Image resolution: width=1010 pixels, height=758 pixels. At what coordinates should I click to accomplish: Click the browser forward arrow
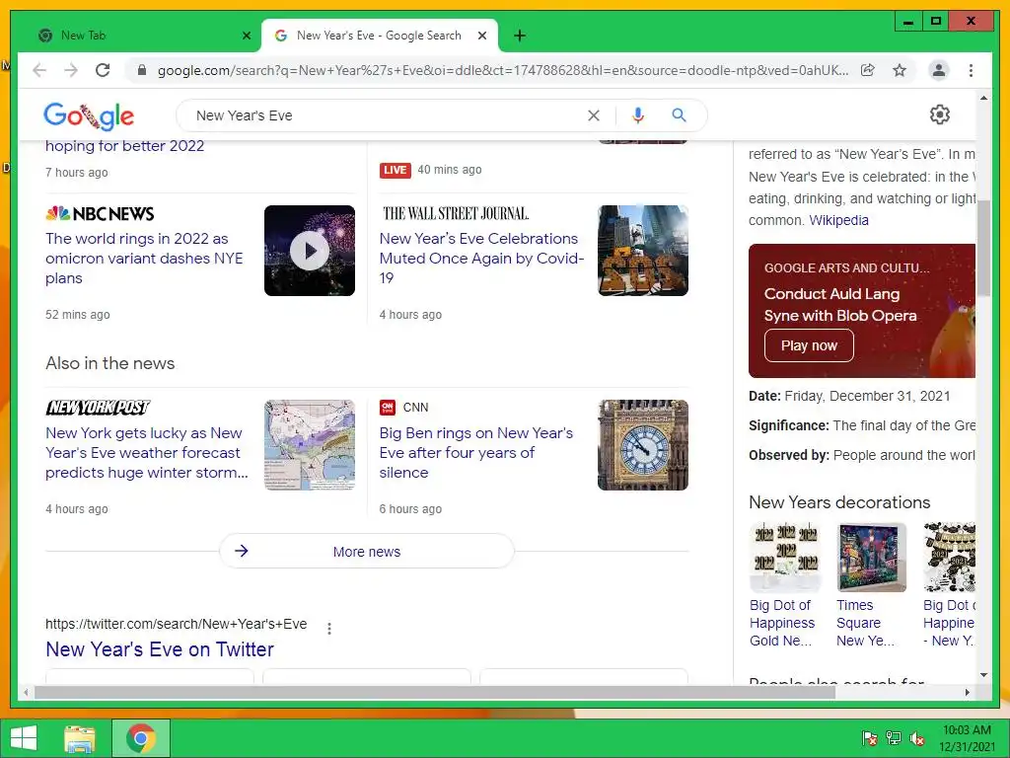[71, 70]
